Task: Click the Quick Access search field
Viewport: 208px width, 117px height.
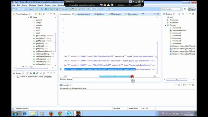Action: [x=171, y=9]
